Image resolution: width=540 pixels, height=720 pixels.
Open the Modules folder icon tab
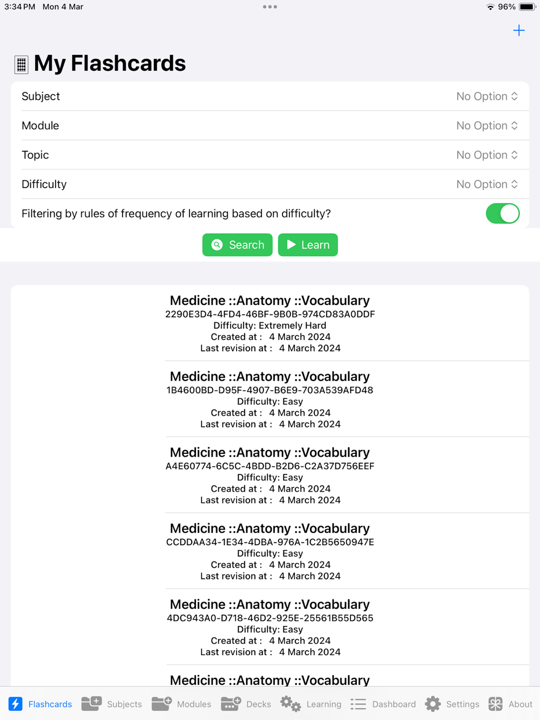161,703
